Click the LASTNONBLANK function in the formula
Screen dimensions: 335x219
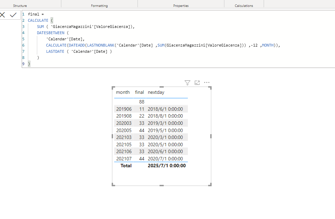pos(101,45)
